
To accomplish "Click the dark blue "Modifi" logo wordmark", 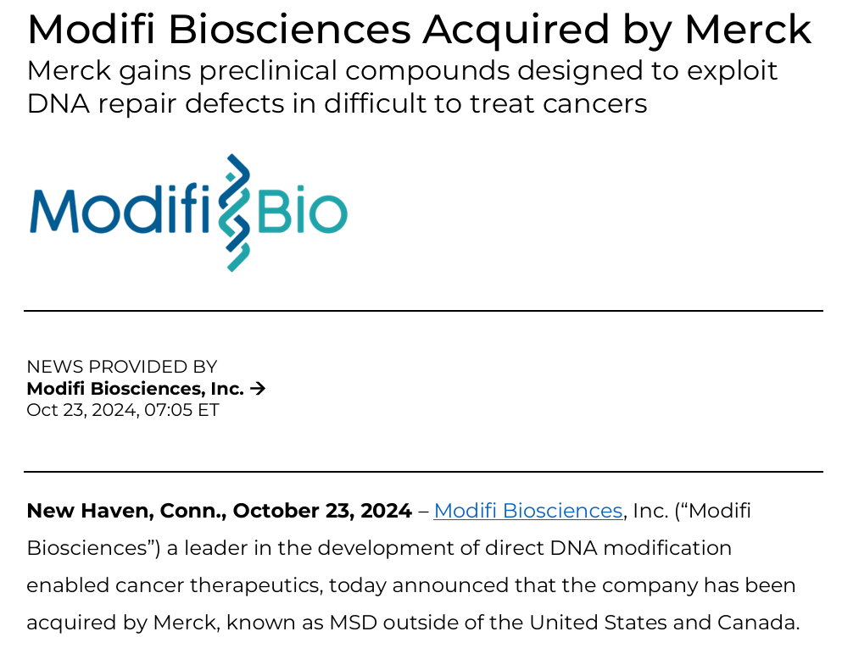I will [x=119, y=209].
